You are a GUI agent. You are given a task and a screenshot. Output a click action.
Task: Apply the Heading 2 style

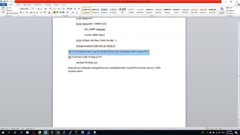pos(113,10)
